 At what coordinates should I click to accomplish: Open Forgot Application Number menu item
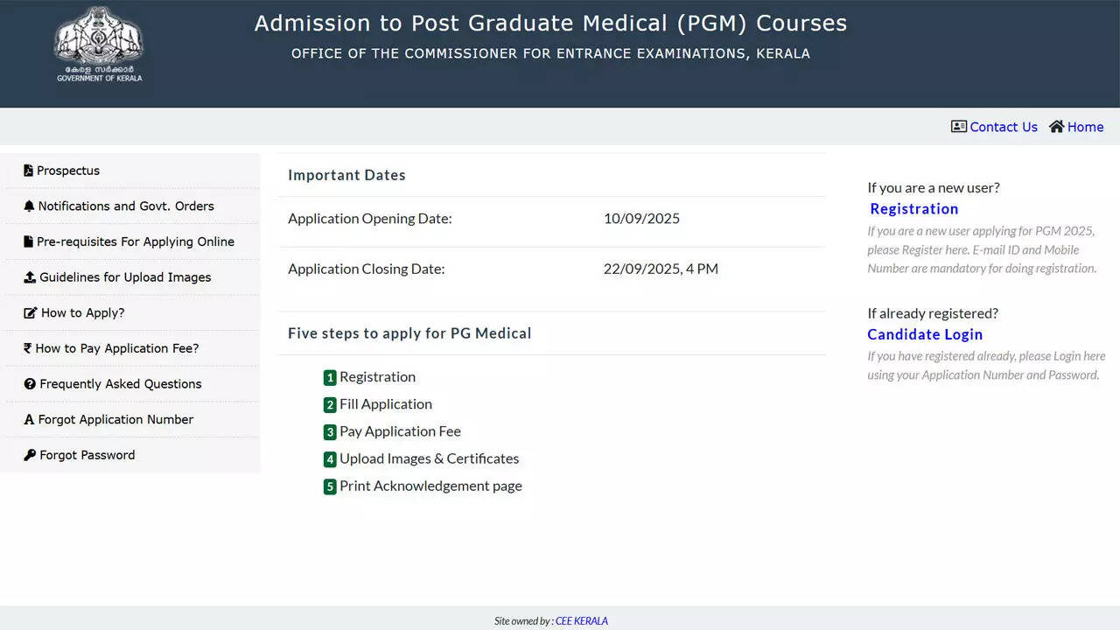(130, 420)
